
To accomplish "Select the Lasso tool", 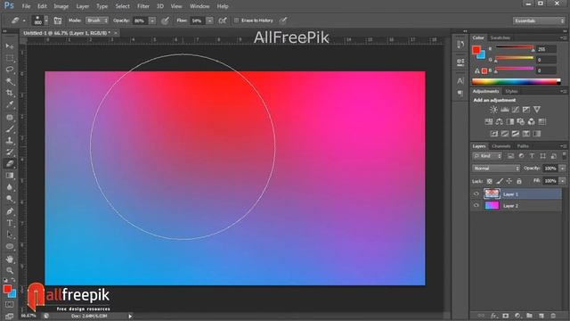I will pos(10,70).
